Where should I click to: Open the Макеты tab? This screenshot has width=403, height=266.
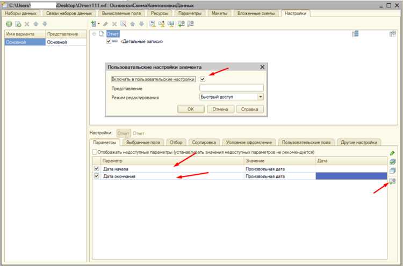(219, 13)
